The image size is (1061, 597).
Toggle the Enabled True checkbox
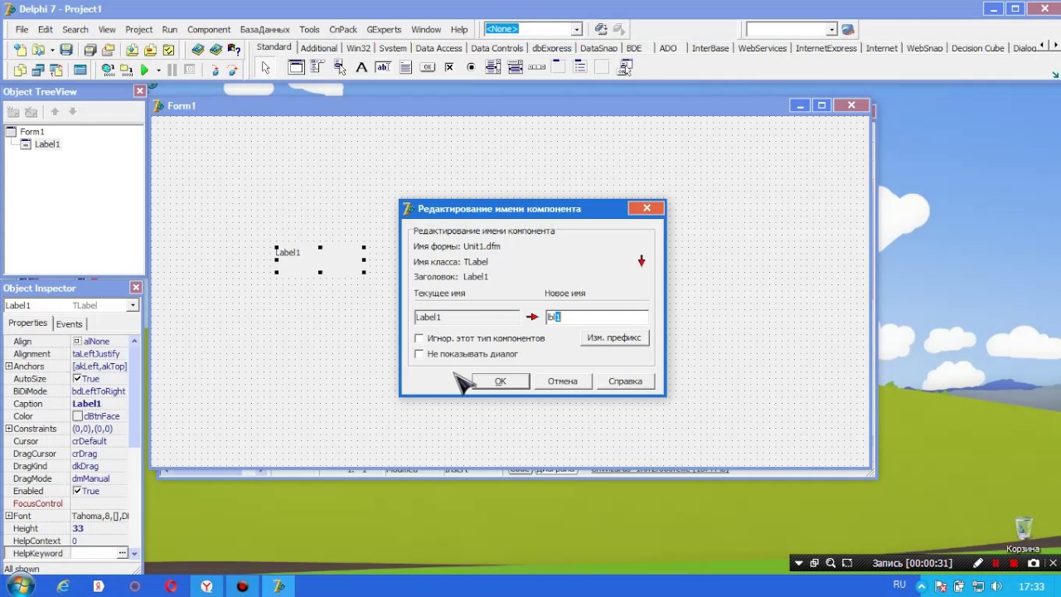77,491
